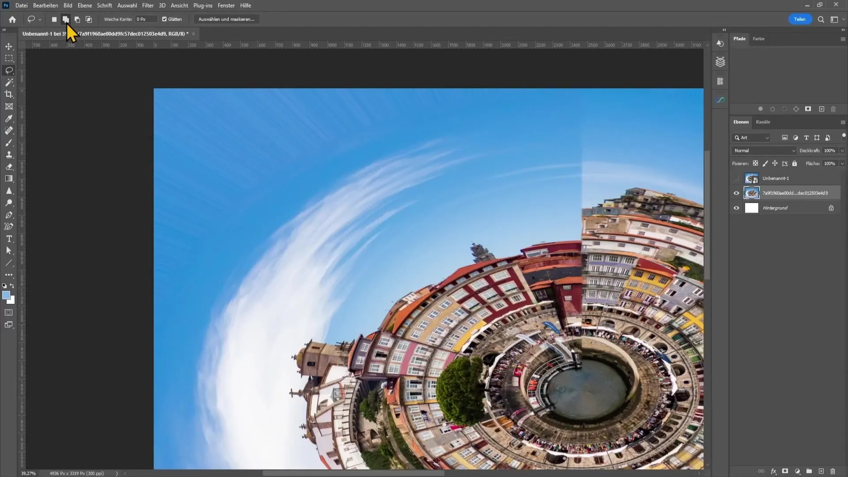Set the foreground color swatch
Screen dimensions: 848x477
point(6,295)
